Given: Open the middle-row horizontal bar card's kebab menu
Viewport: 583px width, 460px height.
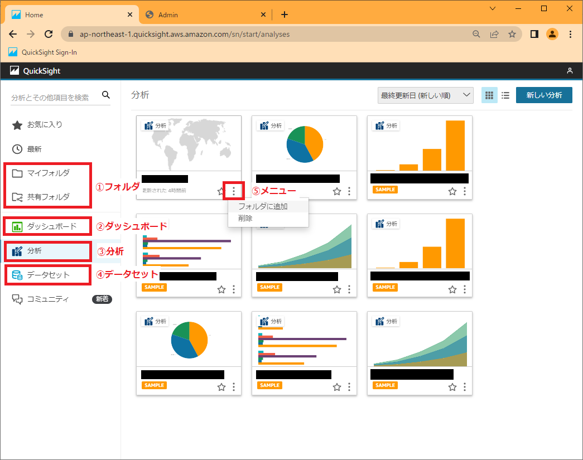Looking at the screenshot, I should (x=234, y=289).
